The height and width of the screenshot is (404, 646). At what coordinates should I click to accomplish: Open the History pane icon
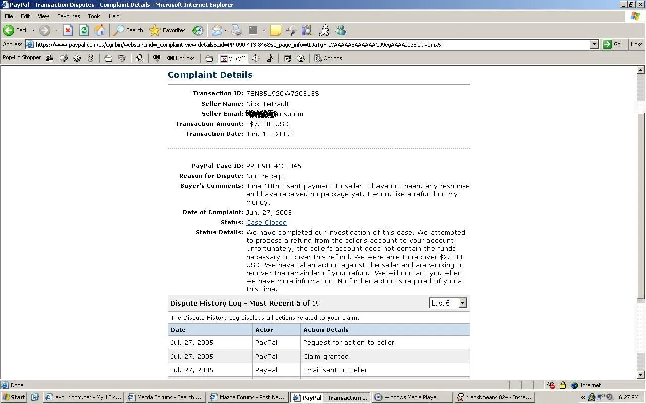point(198,30)
